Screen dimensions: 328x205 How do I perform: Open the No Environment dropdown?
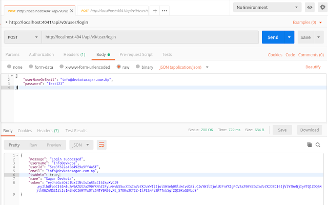(x=267, y=7)
